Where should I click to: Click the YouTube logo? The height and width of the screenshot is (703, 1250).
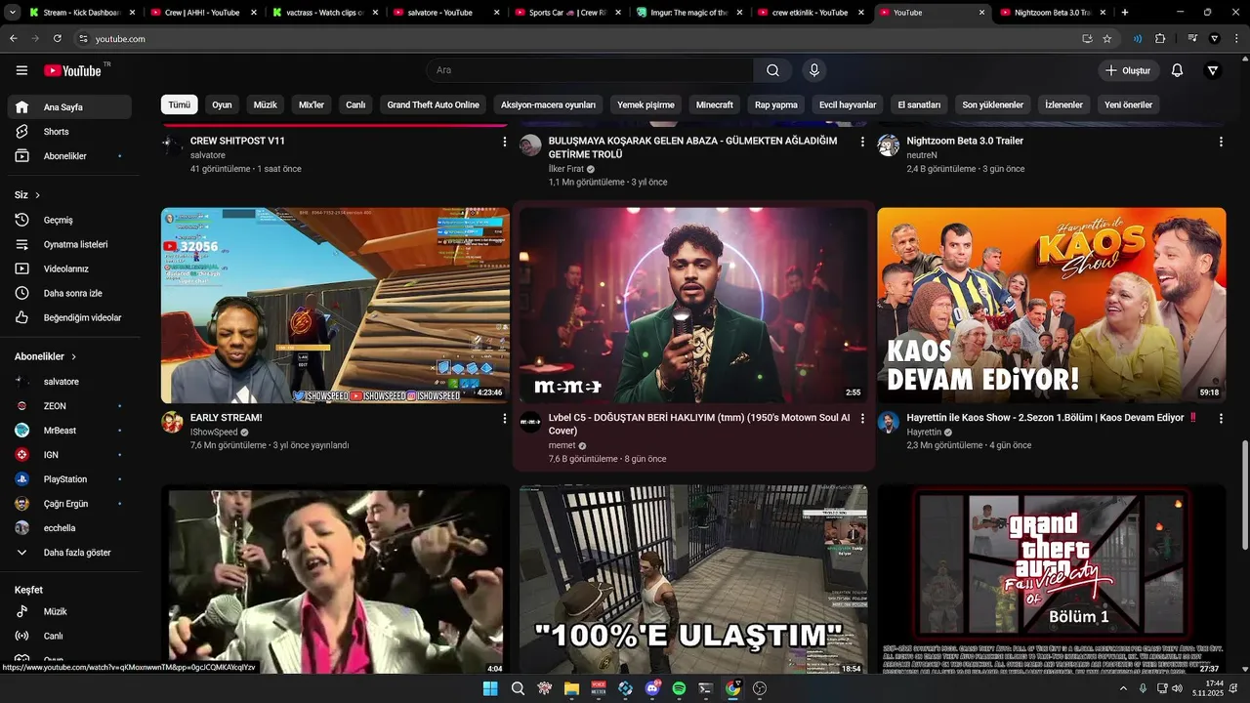click(71, 70)
